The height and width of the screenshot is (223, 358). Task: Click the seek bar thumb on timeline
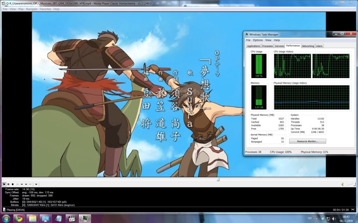(218, 180)
